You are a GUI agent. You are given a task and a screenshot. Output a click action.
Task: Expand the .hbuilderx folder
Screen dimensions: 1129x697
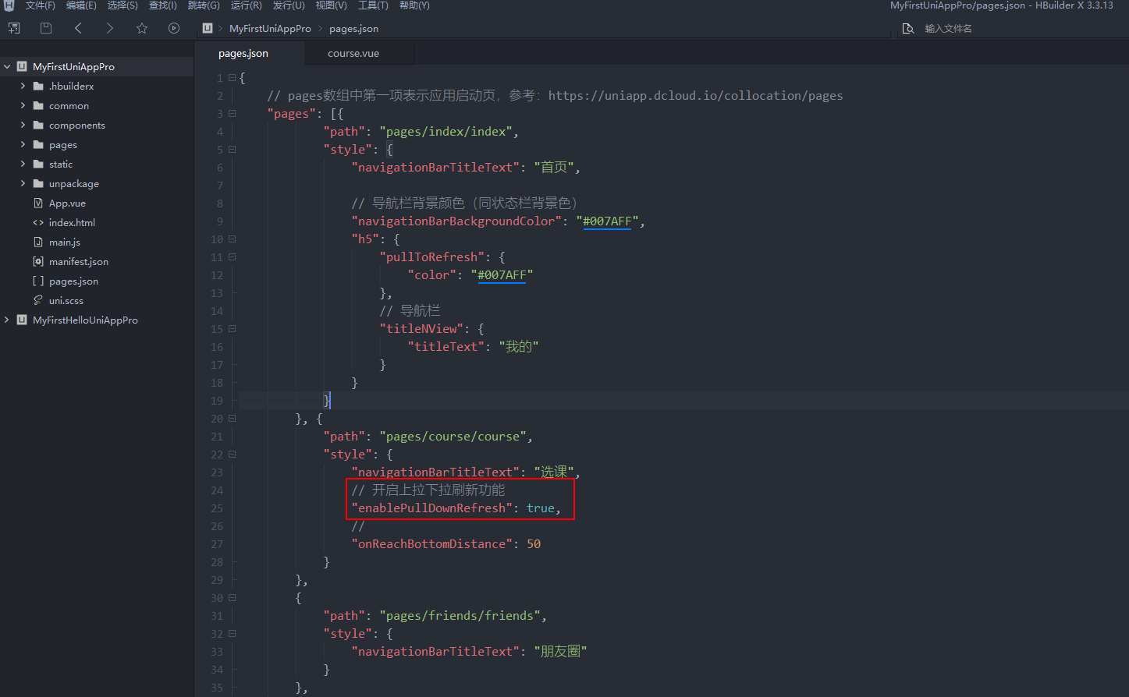tap(23, 86)
